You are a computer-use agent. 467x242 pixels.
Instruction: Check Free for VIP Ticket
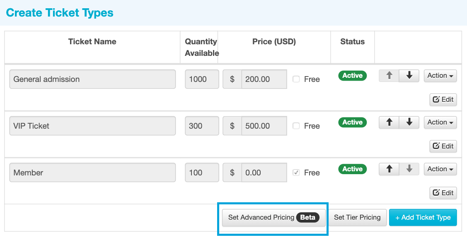pos(296,126)
